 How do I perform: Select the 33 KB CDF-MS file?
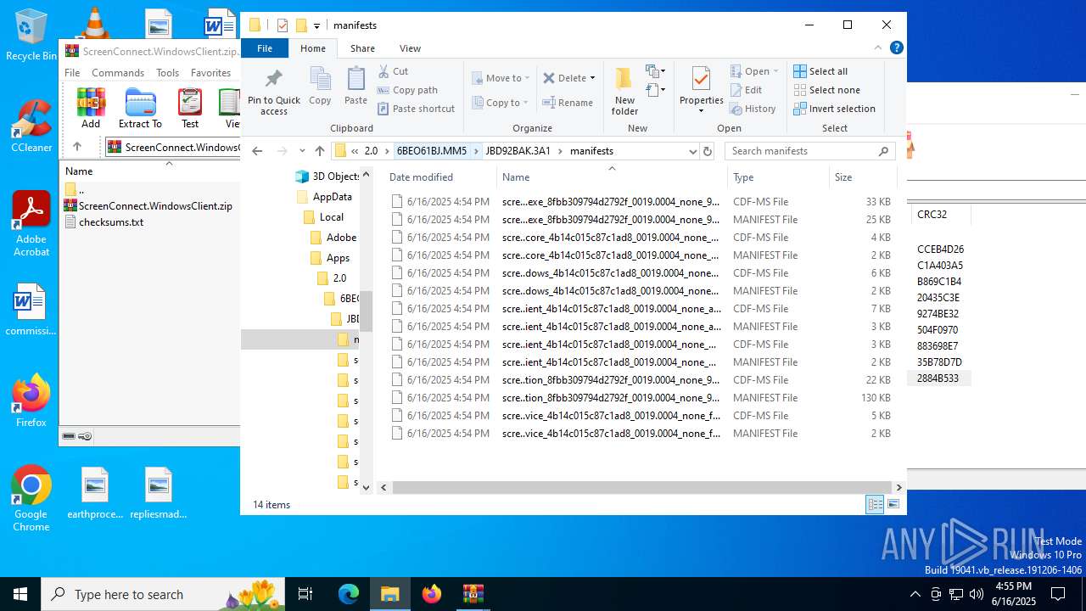pyautogui.click(x=641, y=202)
